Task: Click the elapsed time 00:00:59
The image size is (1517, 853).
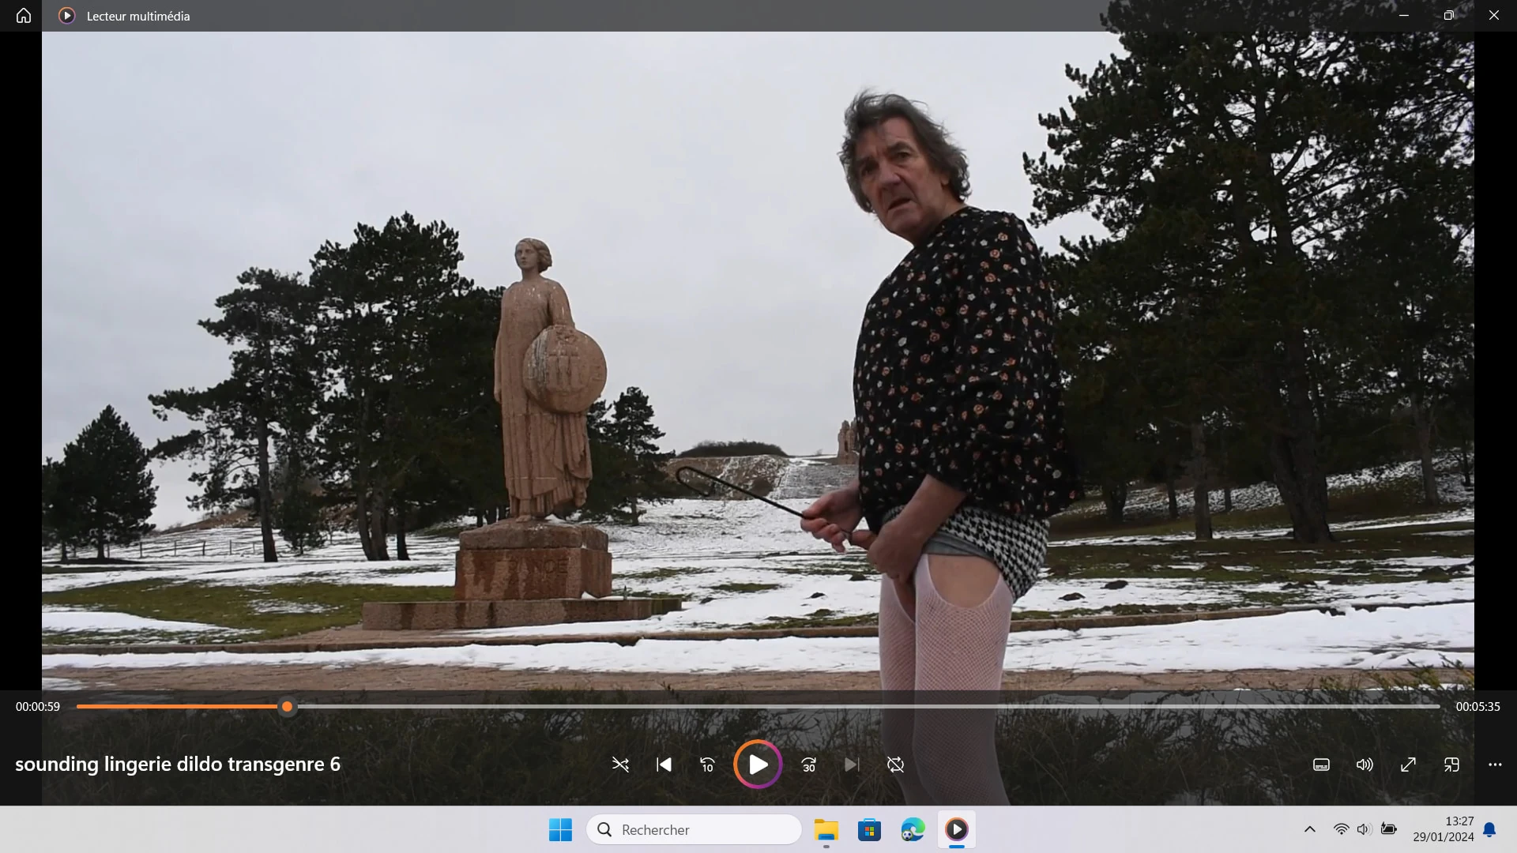Action: (38, 707)
